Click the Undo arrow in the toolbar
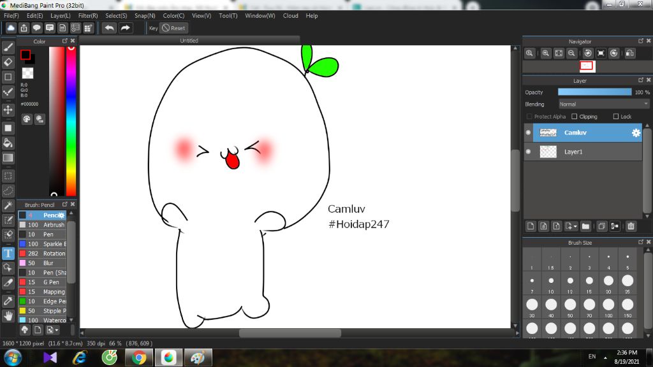This screenshot has width=653, height=367. point(110,28)
